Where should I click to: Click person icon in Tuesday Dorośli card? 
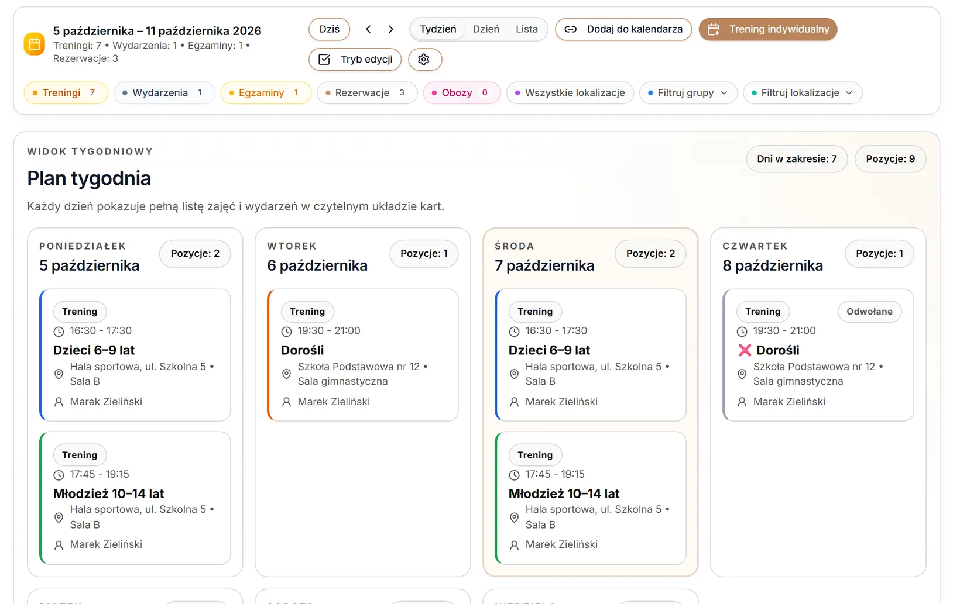tap(286, 402)
